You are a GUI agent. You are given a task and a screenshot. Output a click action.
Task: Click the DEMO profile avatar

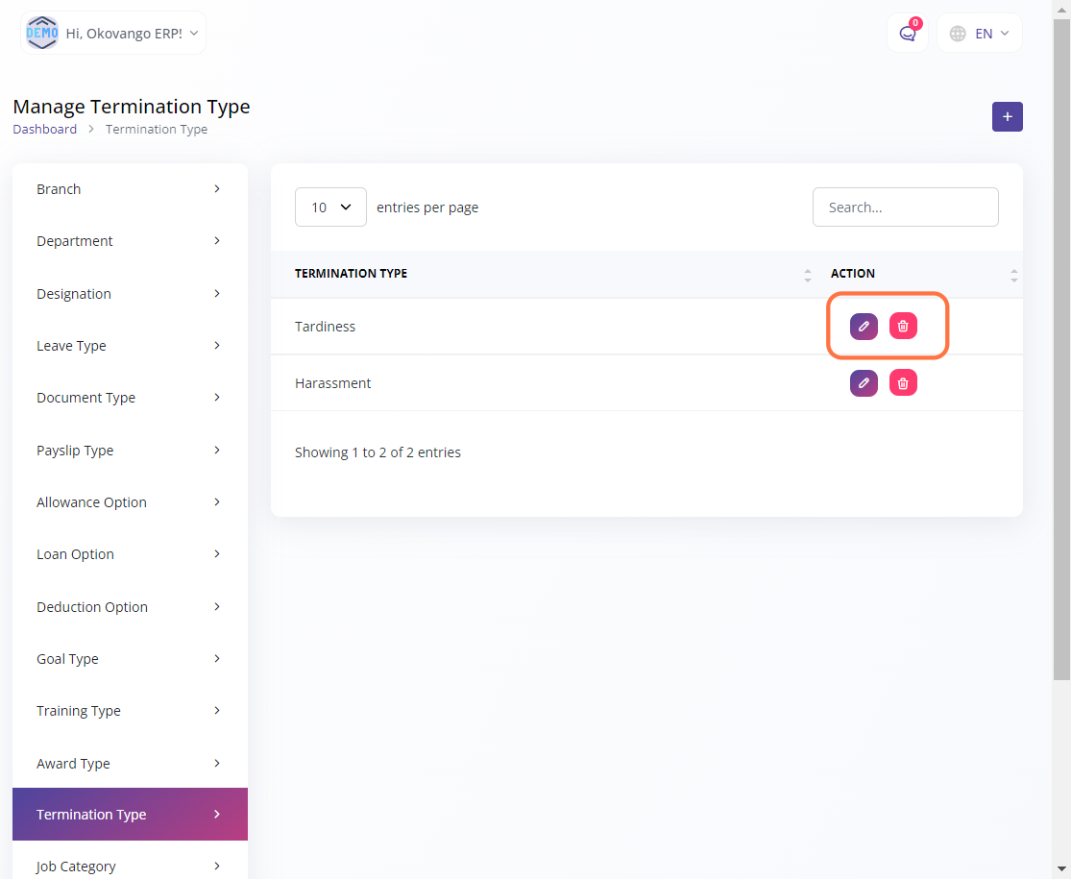pyautogui.click(x=42, y=33)
